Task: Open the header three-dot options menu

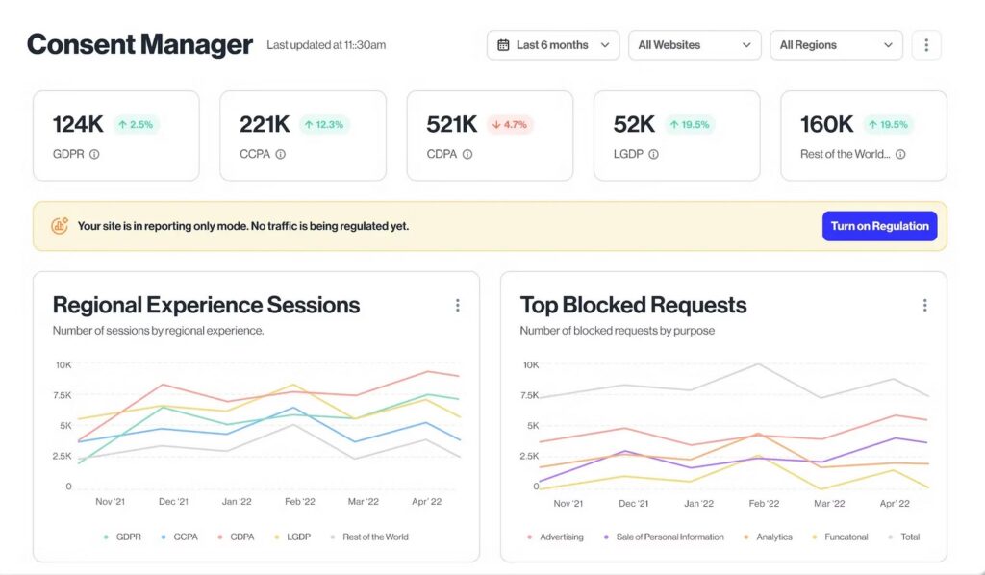Action: (x=926, y=45)
